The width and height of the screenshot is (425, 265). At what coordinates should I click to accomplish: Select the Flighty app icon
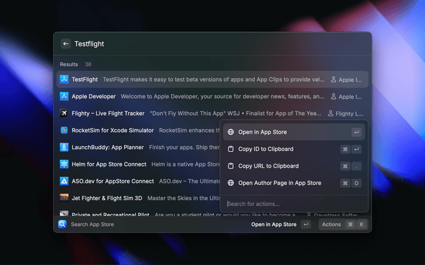click(x=64, y=113)
